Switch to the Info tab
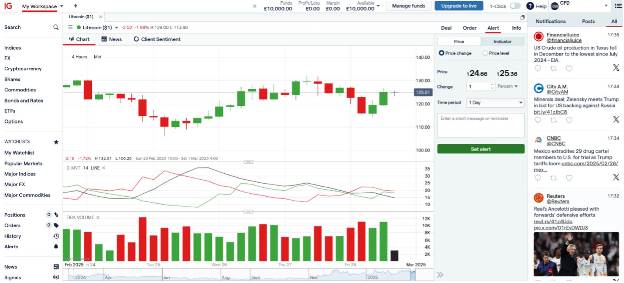Screen dimensions: 624x283 517,28
